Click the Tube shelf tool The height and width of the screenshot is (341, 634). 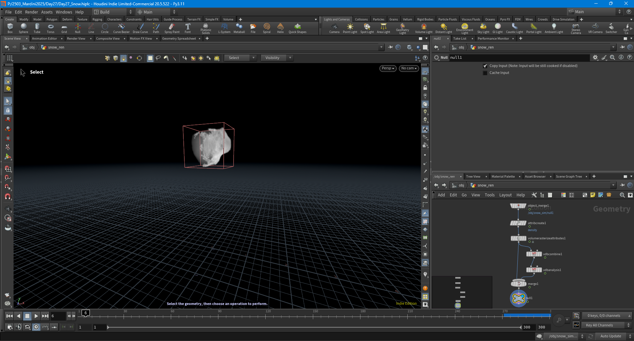click(37, 28)
